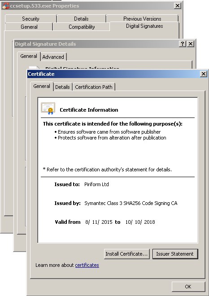The height and width of the screenshot is (296, 209).
Task: Click the issued-to name Piriform Ltd
Action: pyautogui.click(x=96, y=184)
